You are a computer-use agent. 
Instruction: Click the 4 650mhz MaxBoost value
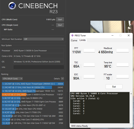[106, 52]
